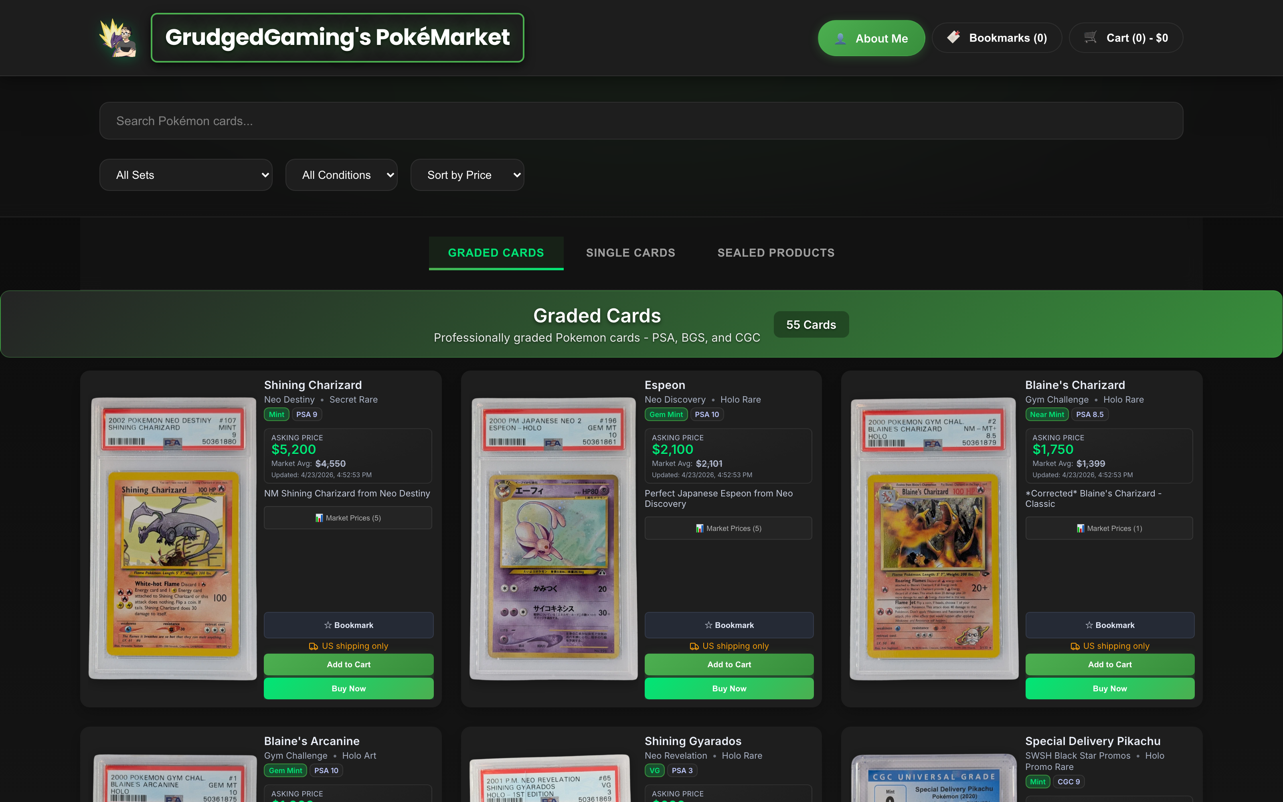Click the Blaine's Charizard card title
Screen dimensions: 1283x802
pyautogui.click(x=1075, y=385)
